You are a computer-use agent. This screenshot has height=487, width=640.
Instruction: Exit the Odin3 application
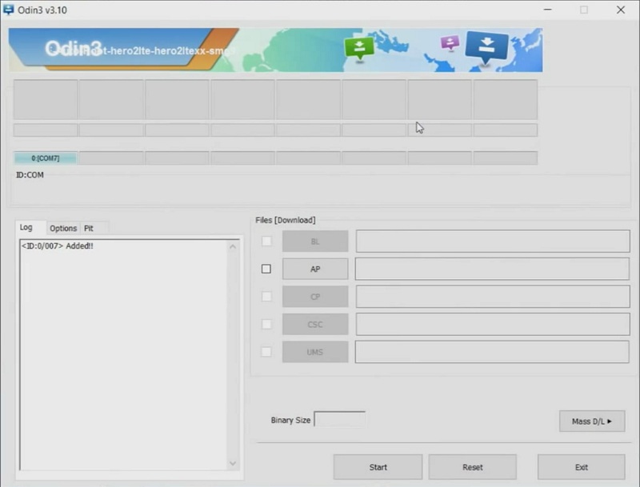tap(582, 467)
